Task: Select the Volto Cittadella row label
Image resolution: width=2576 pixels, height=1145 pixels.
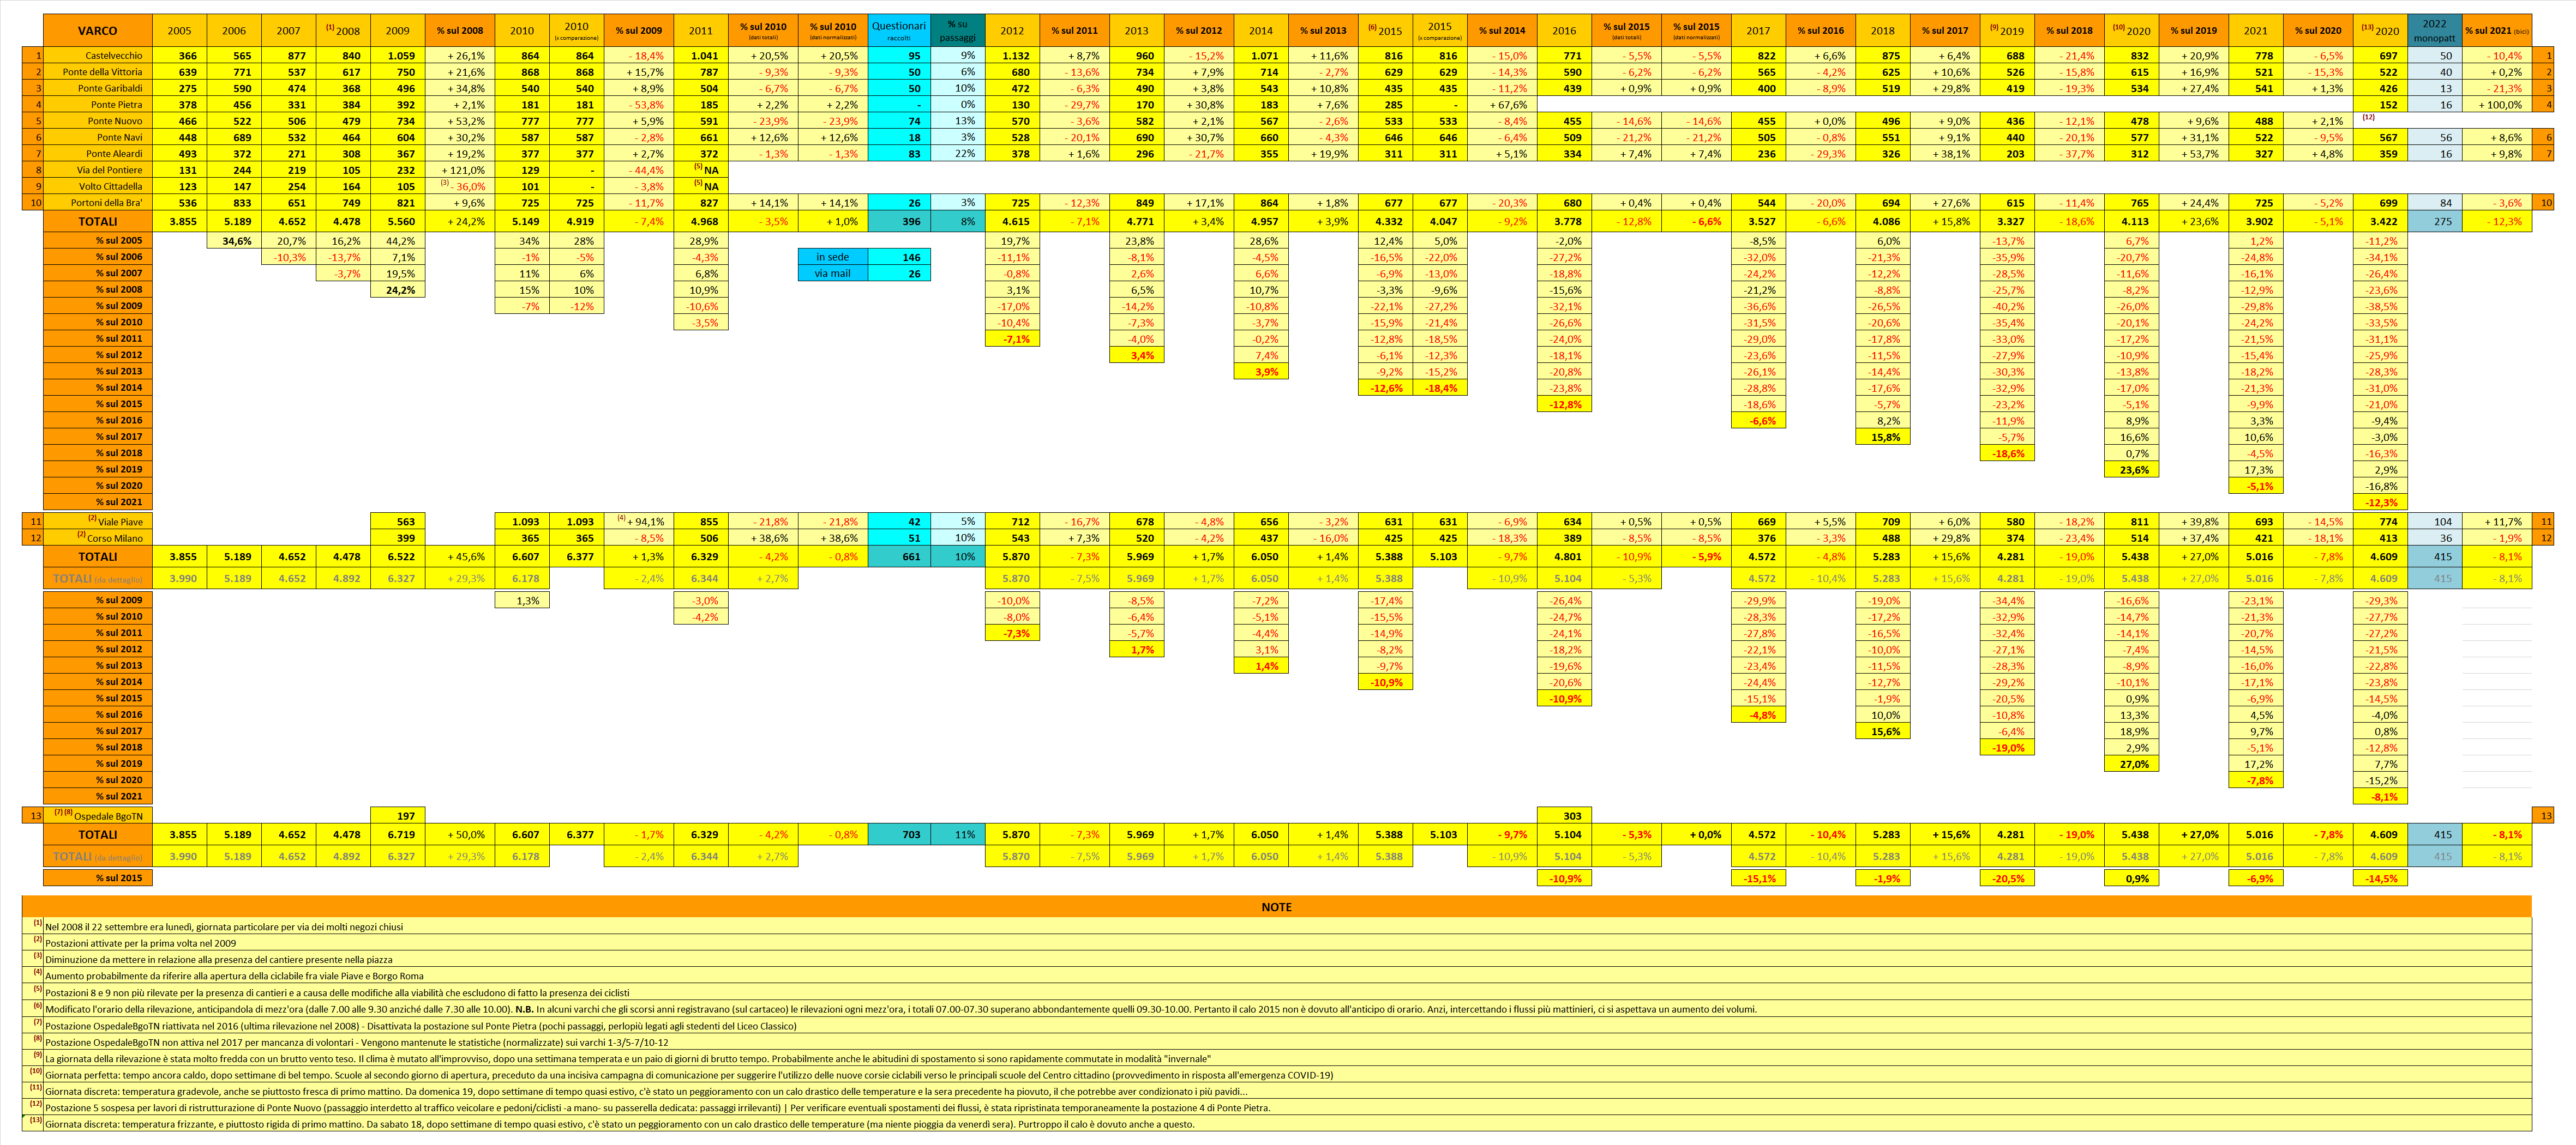Action: click(x=98, y=186)
